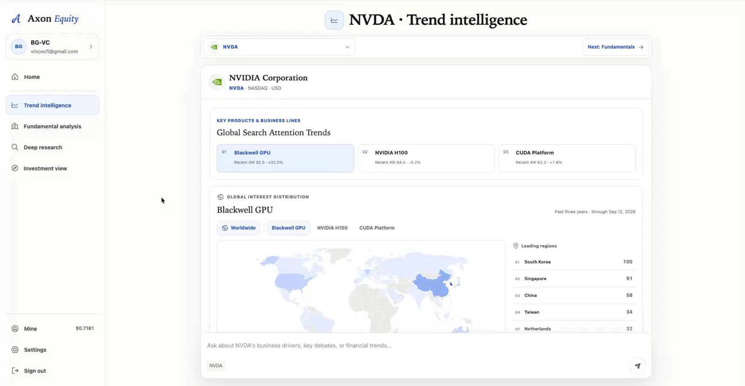Click the Leading regions pin icon
Screen dimensions: 745x386
[516, 246]
